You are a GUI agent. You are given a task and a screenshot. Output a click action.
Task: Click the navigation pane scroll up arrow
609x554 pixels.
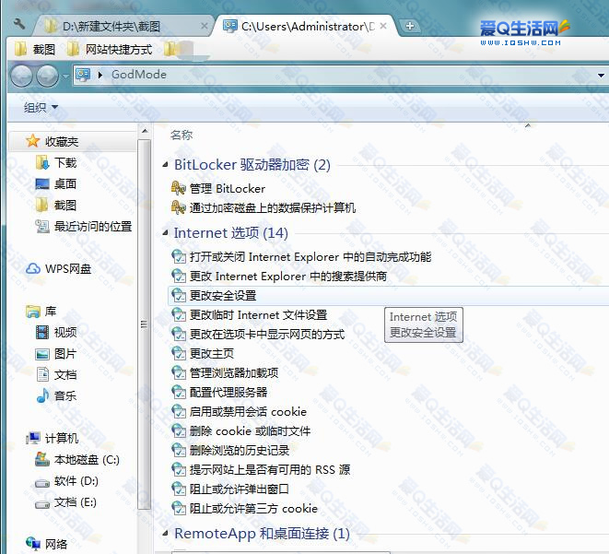point(145,131)
